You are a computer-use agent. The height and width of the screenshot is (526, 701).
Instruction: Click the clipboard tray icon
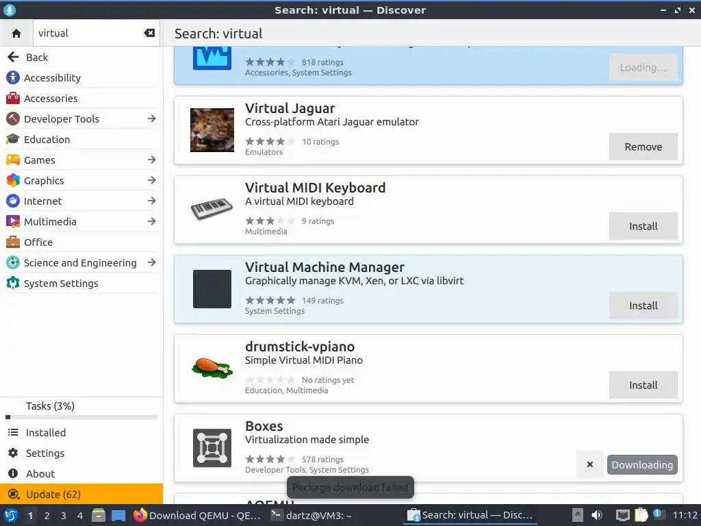click(641, 515)
